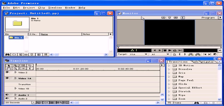
Task: Select the Bin 1 folder in bin tree
Action: point(16,38)
